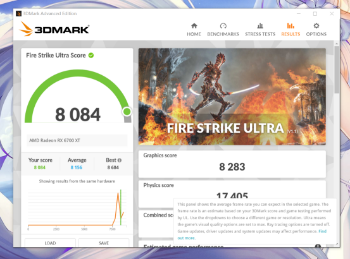Follow the 'Find out more' link
Screen dimensions: 350x259
[252, 234]
